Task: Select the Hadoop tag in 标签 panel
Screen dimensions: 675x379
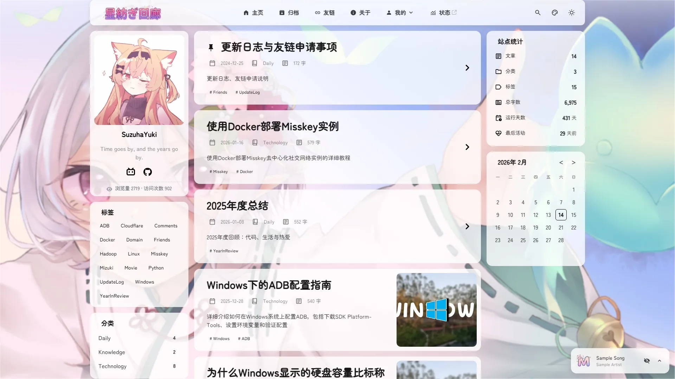Action: pos(108,254)
